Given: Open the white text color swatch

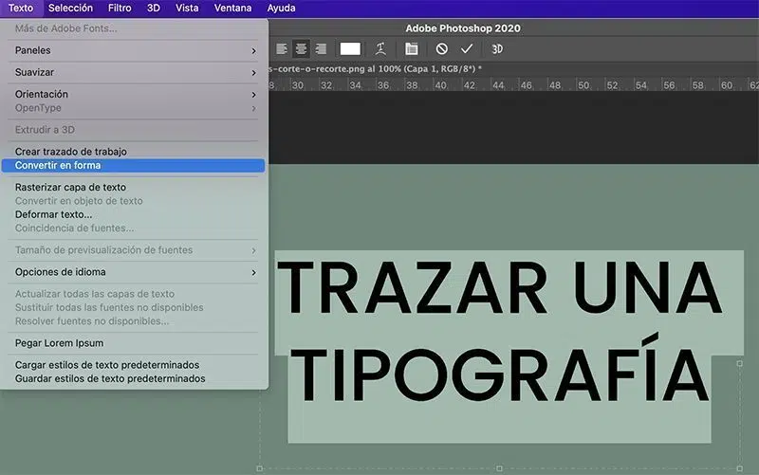Looking at the screenshot, I should (350, 49).
